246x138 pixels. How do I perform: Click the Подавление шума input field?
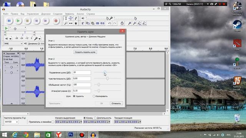tap(82, 72)
